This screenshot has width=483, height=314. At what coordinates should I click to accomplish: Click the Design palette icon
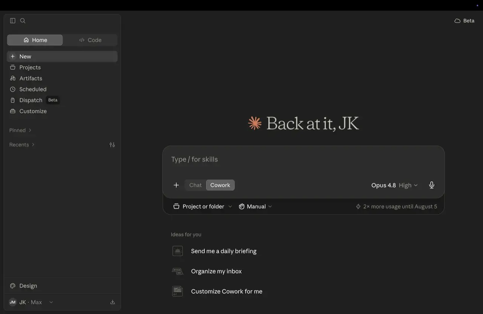pos(13,286)
